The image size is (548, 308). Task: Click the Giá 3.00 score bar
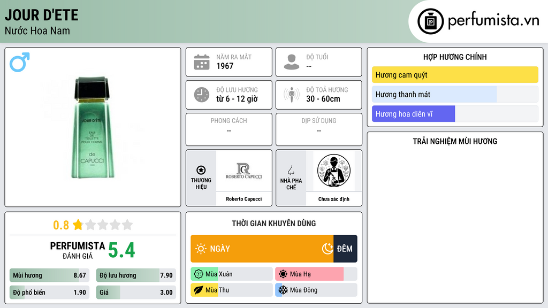[x=136, y=292]
